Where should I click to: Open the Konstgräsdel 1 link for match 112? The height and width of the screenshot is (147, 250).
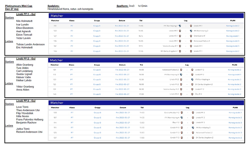coord(234,75)
